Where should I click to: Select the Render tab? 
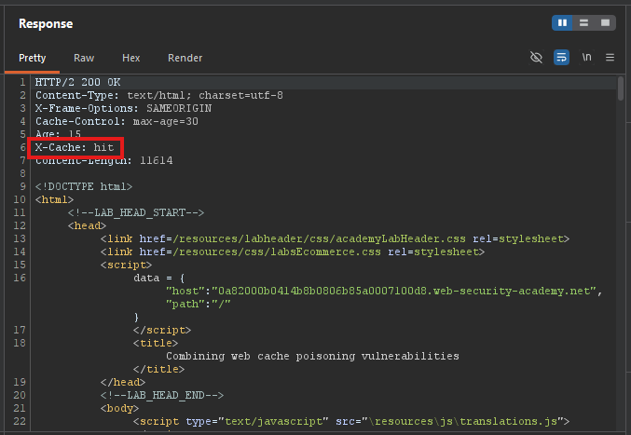[185, 58]
